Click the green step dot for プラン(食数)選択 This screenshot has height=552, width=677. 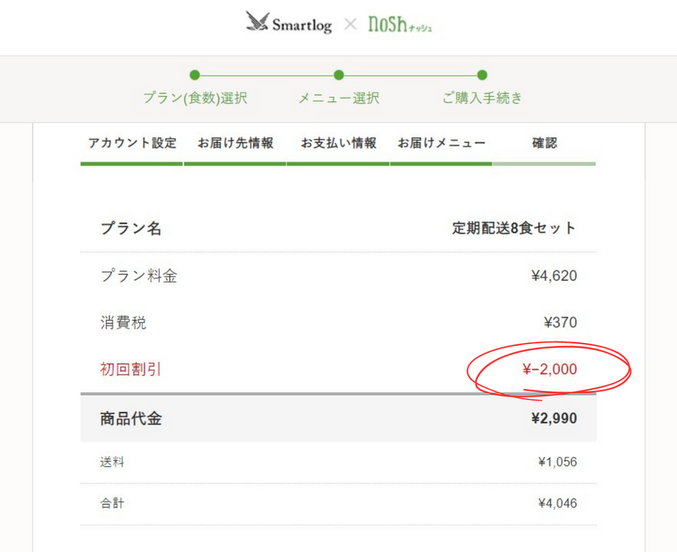(x=195, y=75)
